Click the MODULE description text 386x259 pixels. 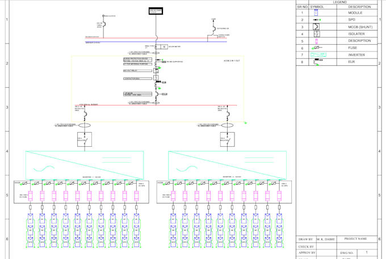point(355,13)
